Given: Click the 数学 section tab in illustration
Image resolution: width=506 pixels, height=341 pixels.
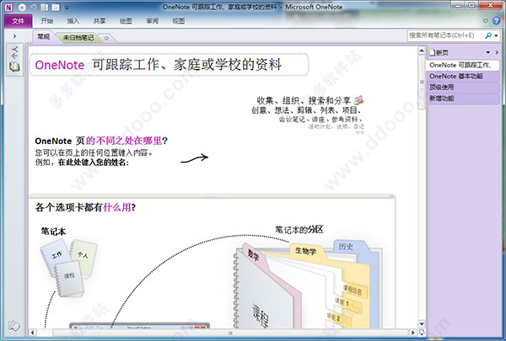Looking at the screenshot, I should coord(254,256).
